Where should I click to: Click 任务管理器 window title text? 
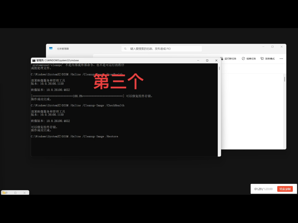pyautogui.click(x=63, y=49)
